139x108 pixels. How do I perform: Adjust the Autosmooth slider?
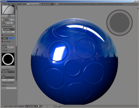click(7, 26)
